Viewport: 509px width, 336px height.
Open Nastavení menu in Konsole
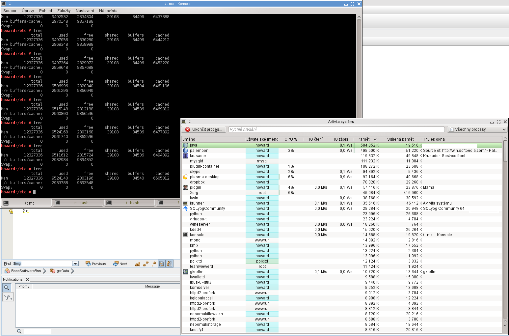click(85, 11)
